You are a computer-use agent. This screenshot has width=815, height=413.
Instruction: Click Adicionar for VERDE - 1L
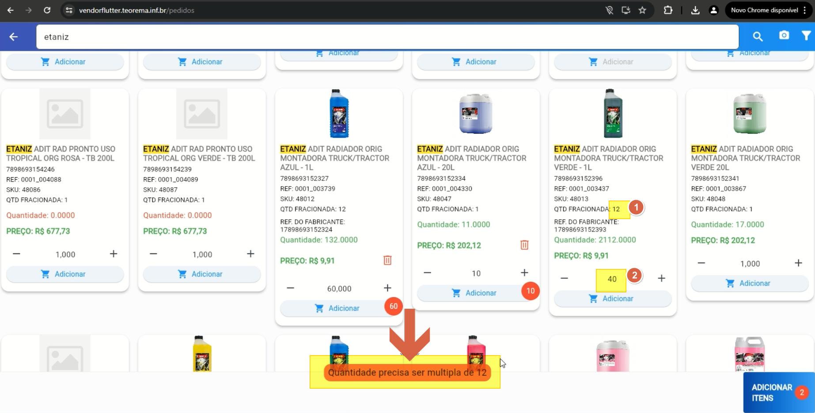613,299
